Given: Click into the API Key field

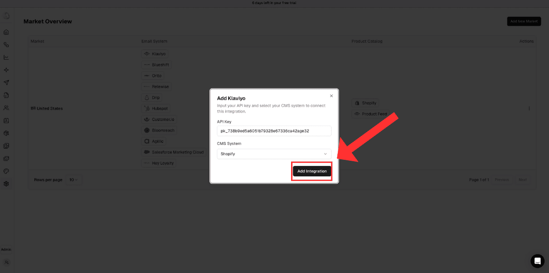Looking at the screenshot, I should 274,131.
